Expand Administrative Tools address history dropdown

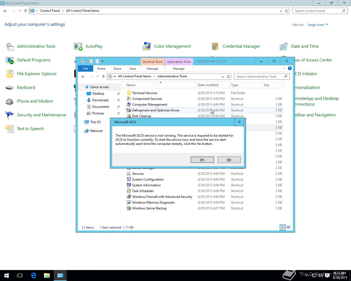(223, 77)
